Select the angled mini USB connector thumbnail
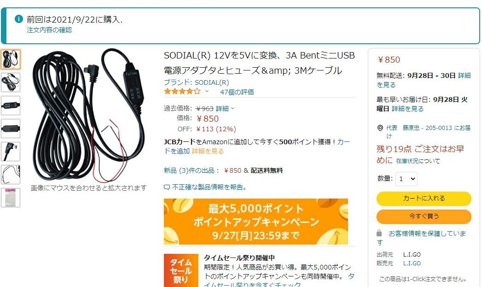 11,152
